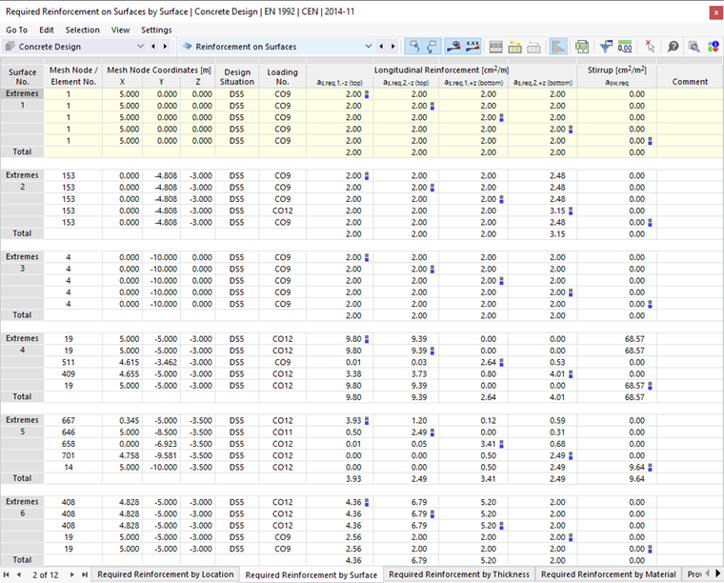Toggle the second selection sync arrow button
The width and height of the screenshot is (724, 583).
432,46
